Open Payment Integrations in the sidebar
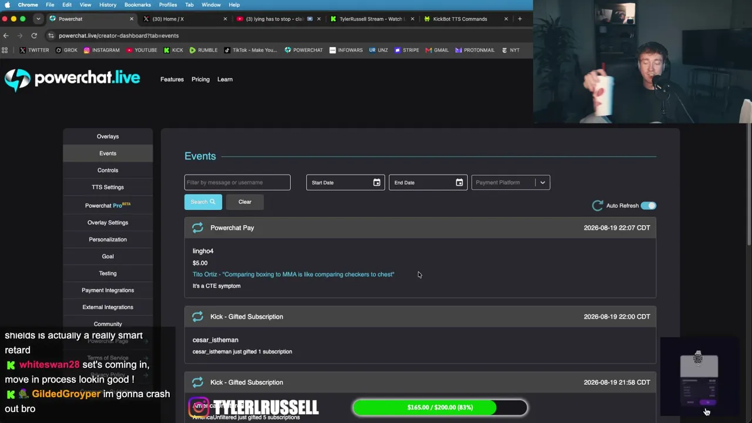 coord(108,290)
